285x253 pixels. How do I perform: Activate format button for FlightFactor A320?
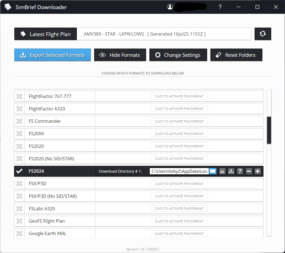[179, 109]
